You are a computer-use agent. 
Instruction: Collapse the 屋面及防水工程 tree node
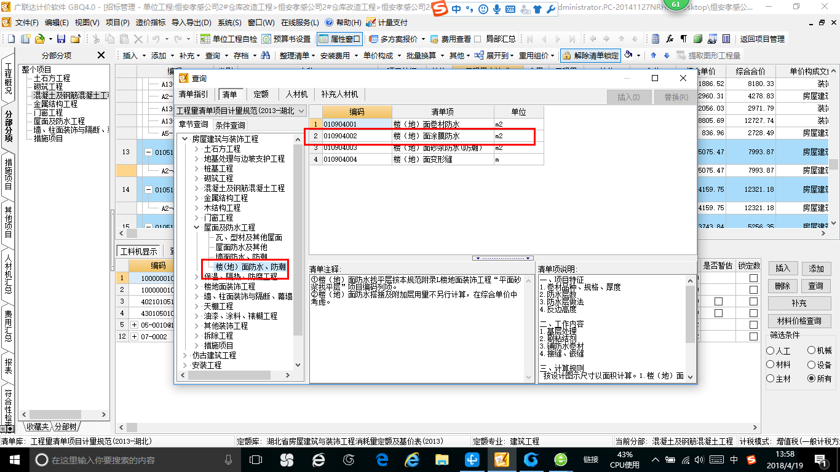pyautogui.click(x=196, y=227)
